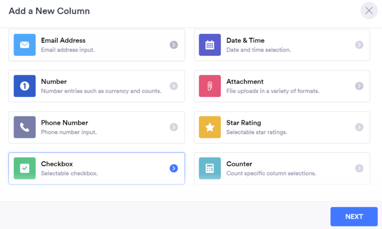Viewport: 382px width, 229px height.
Task: Select the Star Rating star icon
Action: pos(210,127)
